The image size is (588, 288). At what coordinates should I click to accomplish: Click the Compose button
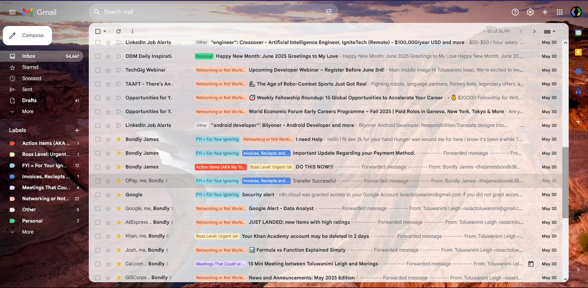(27, 35)
